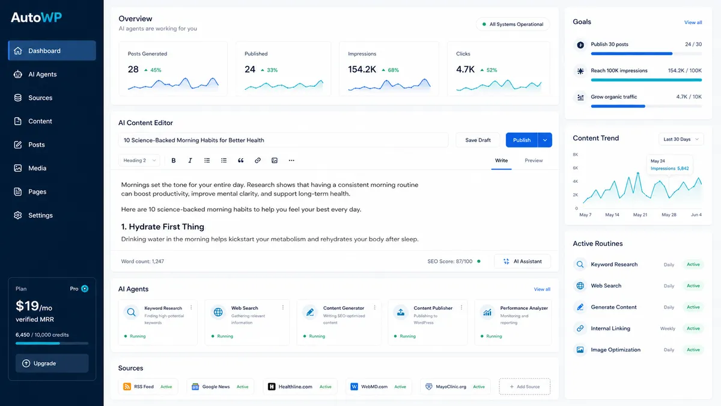Toggle Healthline.com source Active badge
This screenshot has width=721, height=406.
click(326, 387)
